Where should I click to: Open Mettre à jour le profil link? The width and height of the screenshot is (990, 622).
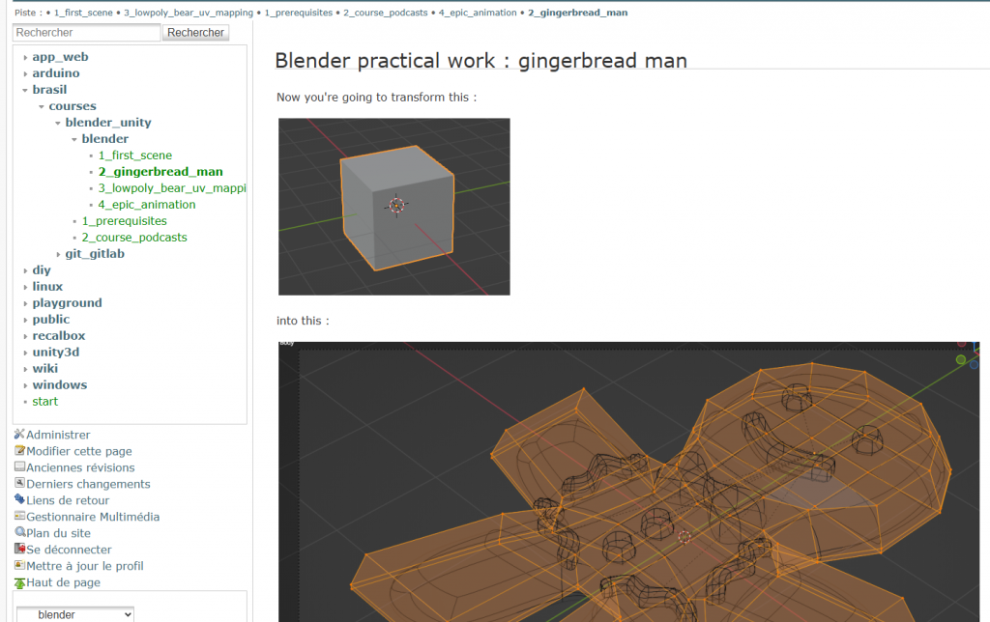[85, 566]
